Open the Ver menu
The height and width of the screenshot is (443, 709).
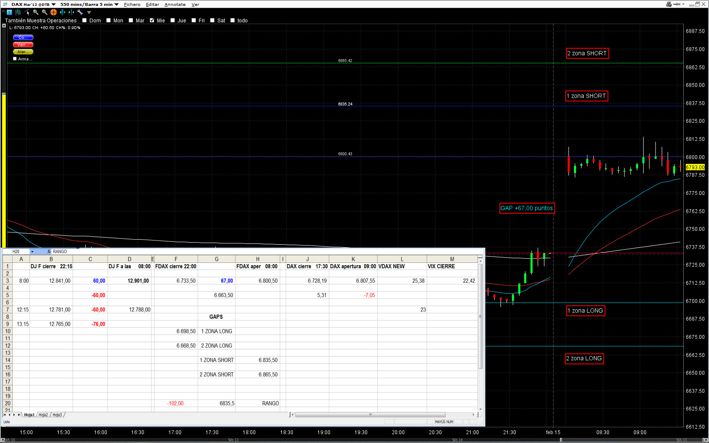[x=195, y=4]
